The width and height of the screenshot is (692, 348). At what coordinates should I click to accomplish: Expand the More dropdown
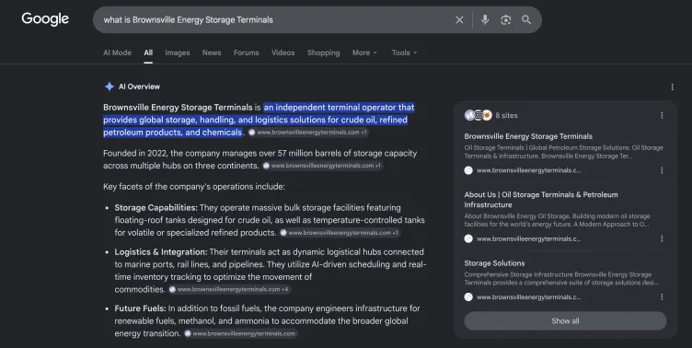click(364, 52)
